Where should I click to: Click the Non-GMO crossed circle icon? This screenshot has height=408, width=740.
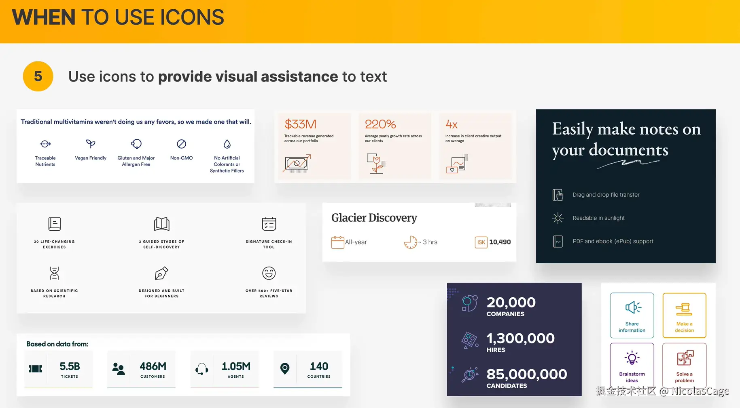pos(182,144)
